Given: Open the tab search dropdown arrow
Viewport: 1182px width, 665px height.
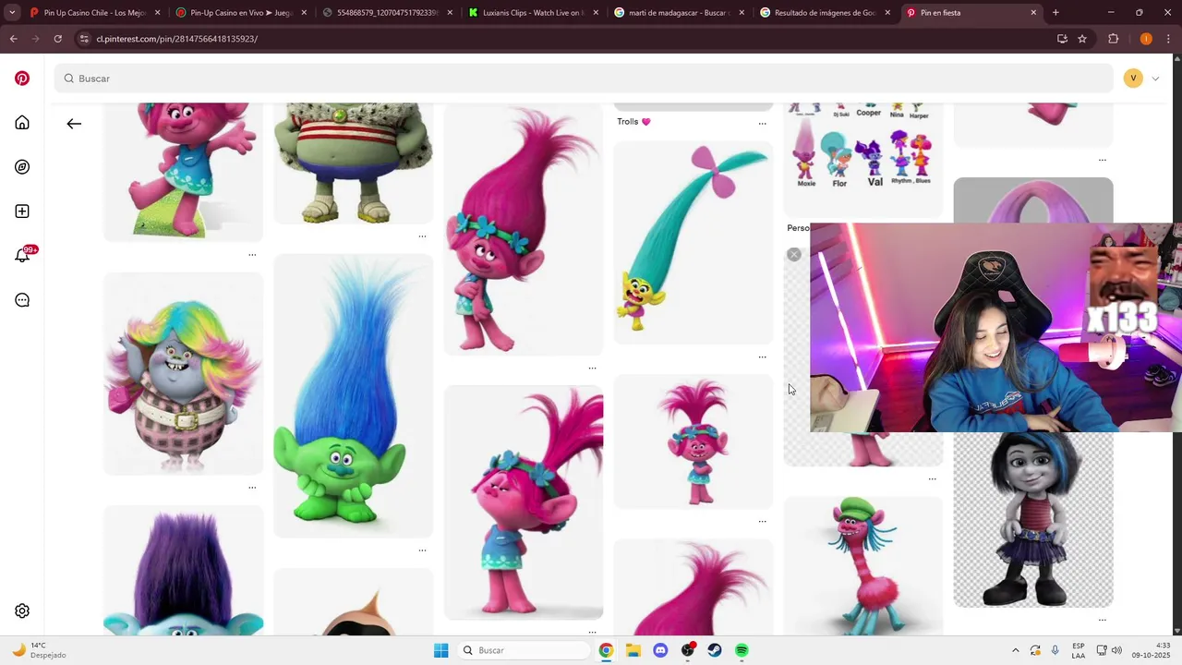Looking at the screenshot, I should [12, 13].
